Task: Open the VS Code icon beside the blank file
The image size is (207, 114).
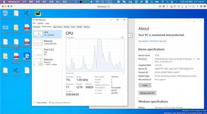Action: pyautogui.click(x=16, y=70)
